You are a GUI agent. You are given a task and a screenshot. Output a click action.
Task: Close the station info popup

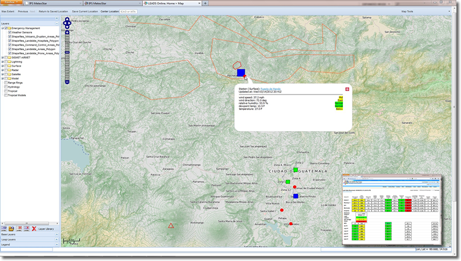click(347, 89)
